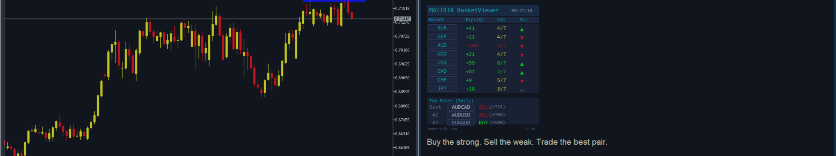Click the CAD 7/7 coherence value

[x=501, y=71]
